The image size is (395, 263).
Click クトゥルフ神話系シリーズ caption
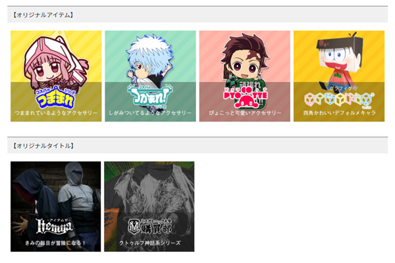[x=149, y=243]
